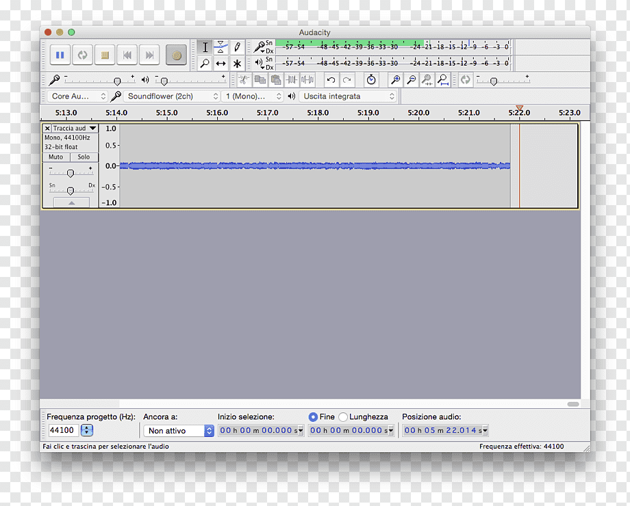Click the Posizione audio time field

tap(443, 431)
